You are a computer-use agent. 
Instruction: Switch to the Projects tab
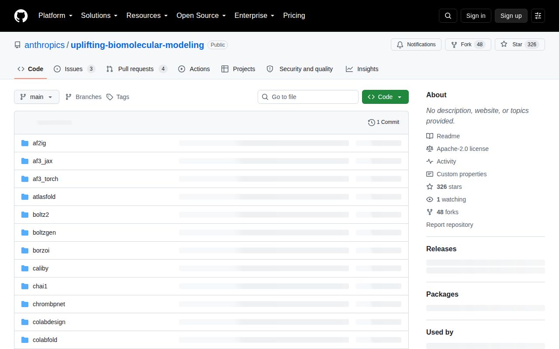pos(238,69)
